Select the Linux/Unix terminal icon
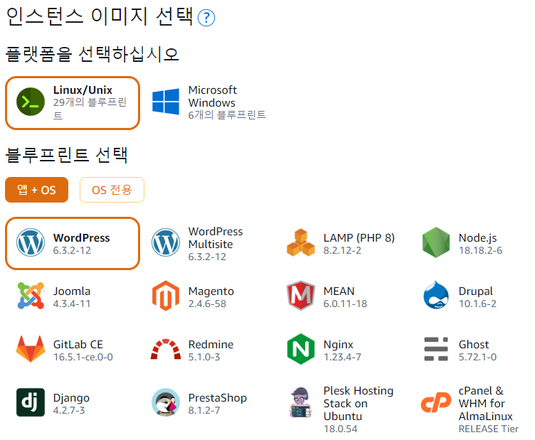Screen dimensions: 535x440 coord(31,102)
